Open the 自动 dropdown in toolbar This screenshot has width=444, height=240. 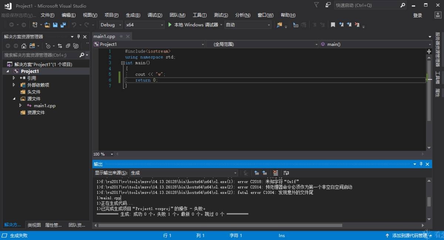point(248,25)
